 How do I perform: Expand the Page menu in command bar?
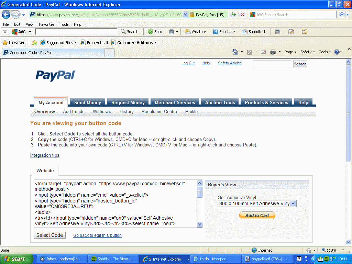click(290, 52)
